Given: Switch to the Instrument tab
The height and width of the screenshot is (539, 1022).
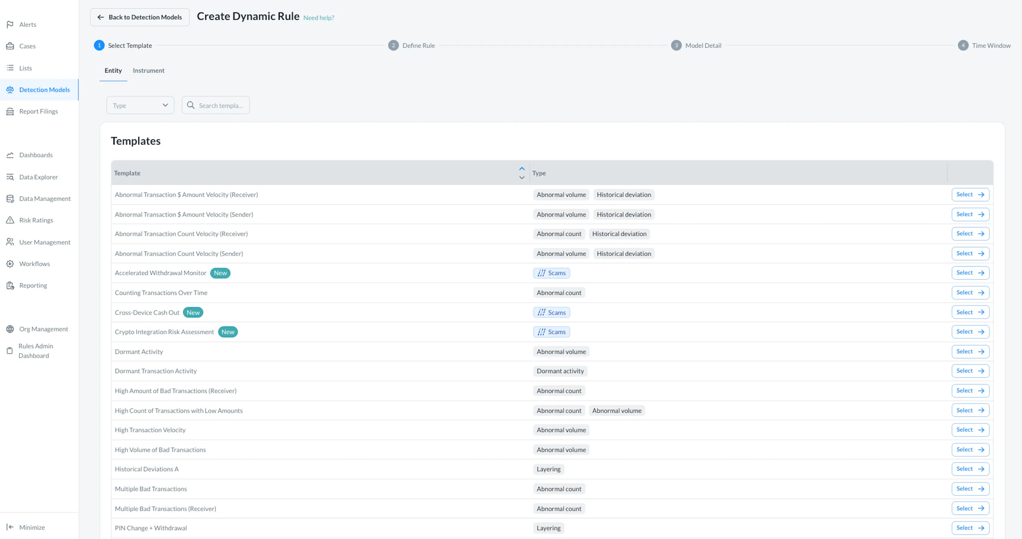Looking at the screenshot, I should (x=149, y=70).
